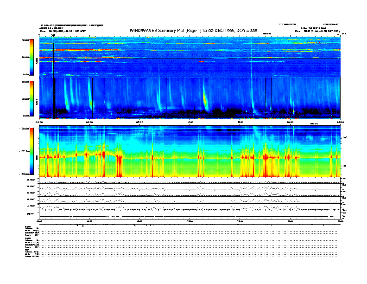Click the -137.50 label on TNR color scale
367x284 pixels.
point(25,151)
